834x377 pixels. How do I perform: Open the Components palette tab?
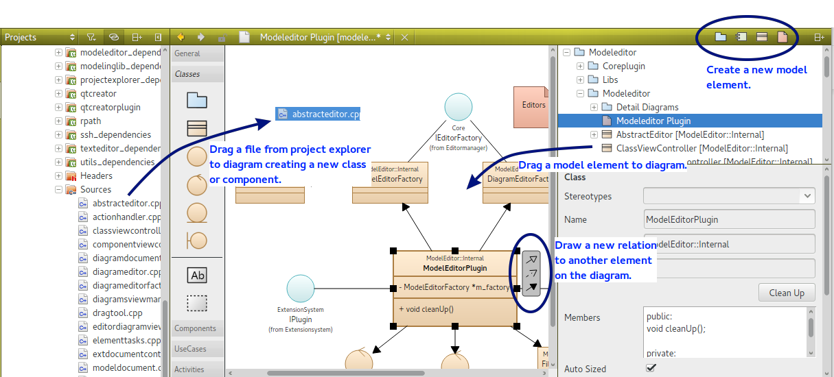196,328
